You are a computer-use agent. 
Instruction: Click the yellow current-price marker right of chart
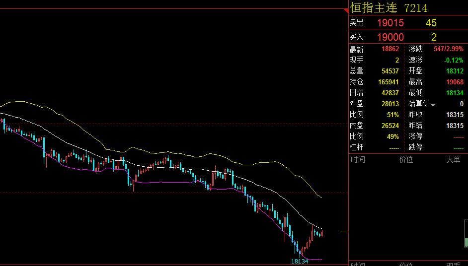[x=343, y=232]
